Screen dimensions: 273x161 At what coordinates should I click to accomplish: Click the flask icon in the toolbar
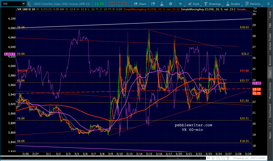[x=162, y=4]
